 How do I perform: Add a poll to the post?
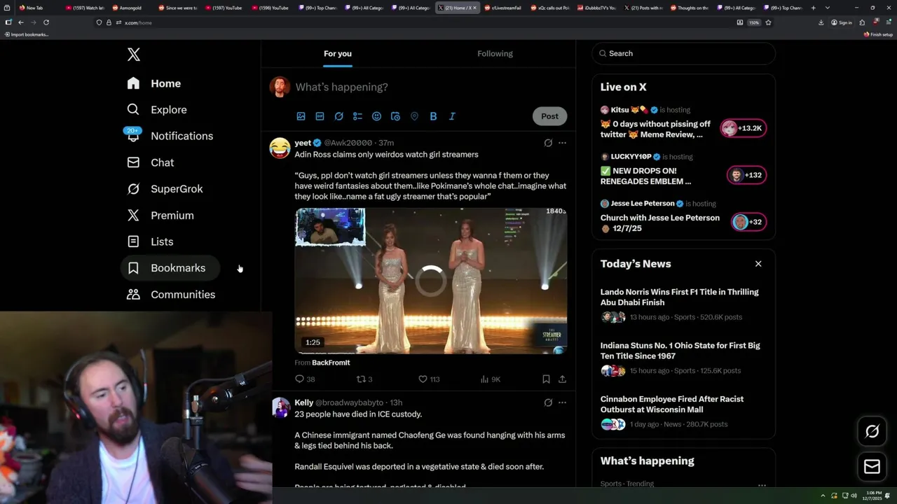click(x=357, y=116)
